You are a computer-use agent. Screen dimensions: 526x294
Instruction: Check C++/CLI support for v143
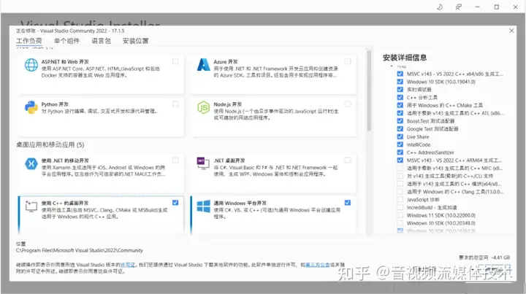tap(400, 176)
